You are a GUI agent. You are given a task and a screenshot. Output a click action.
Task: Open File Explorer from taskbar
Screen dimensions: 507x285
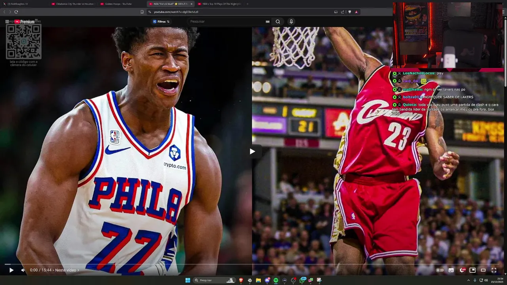258,280
